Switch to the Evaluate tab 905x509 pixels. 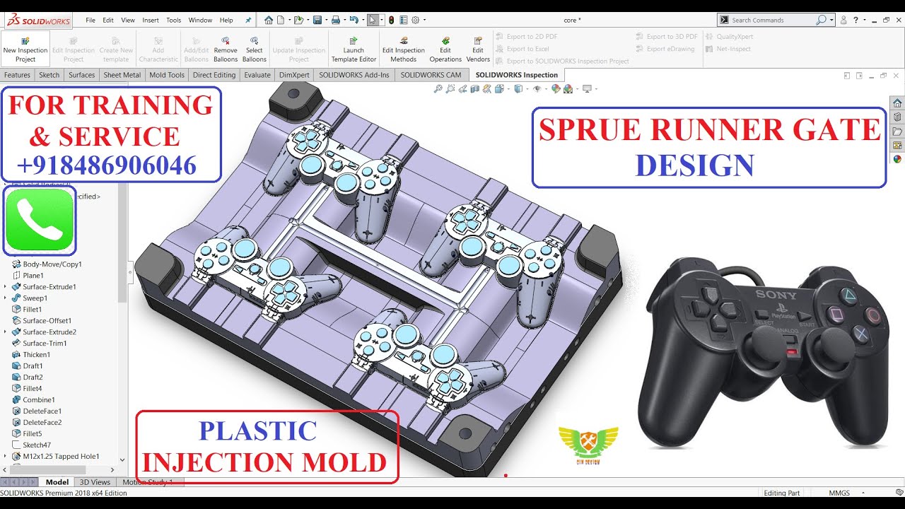coord(257,75)
